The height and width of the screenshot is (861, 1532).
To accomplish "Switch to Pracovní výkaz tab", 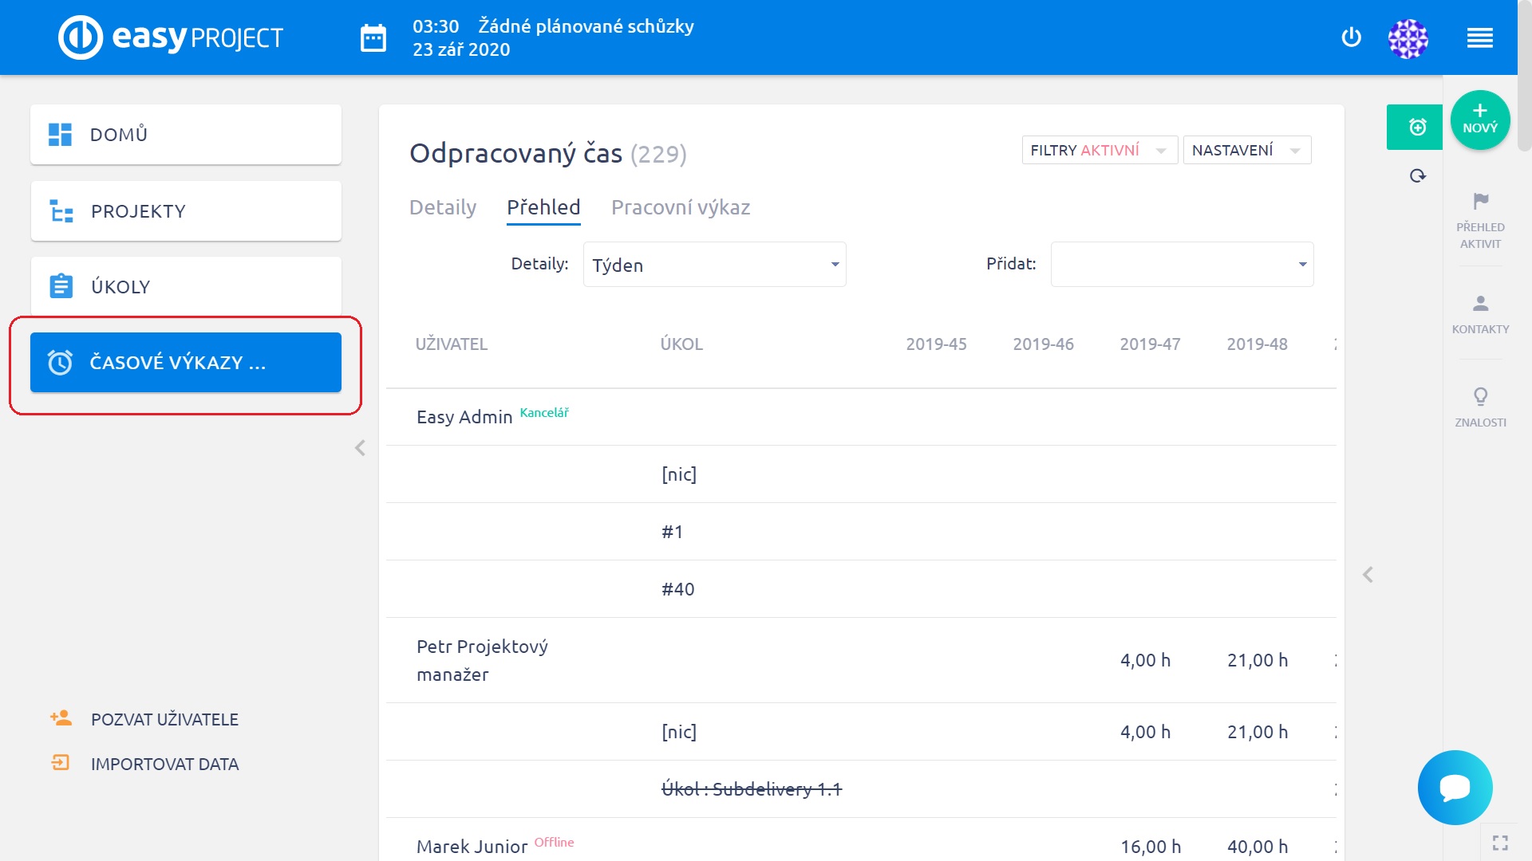I will pos(681,207).
